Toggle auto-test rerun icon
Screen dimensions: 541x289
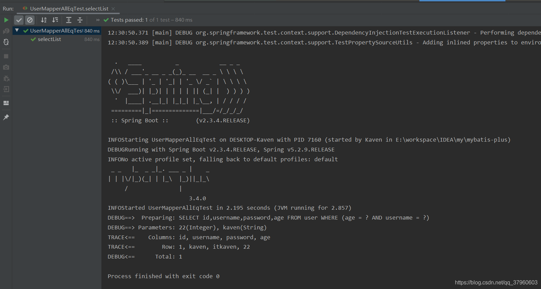click(6, 42)
